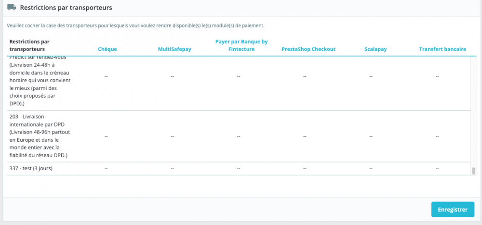This screenshot has height=225, width=482.
Task: Click the Chèque cell for Predict carrier row
Action: (x=106, y=76)
